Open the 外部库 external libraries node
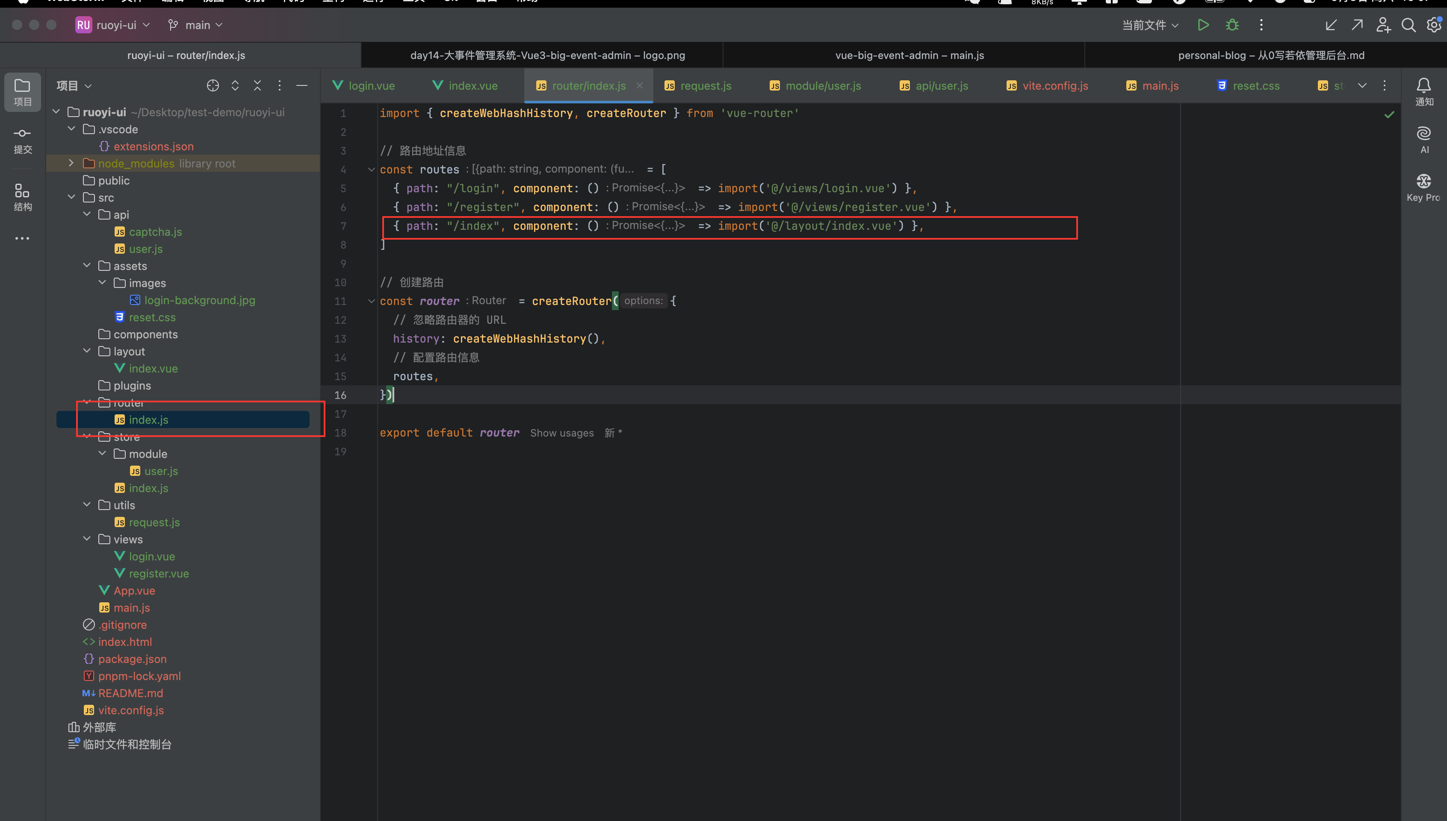The image size is (1447, 821). [99, 727]
